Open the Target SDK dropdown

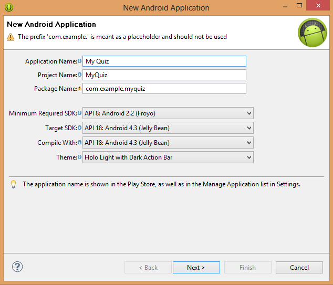pos(168,128)
